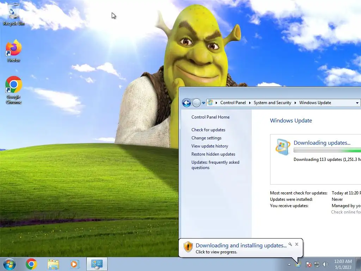Image resolution: width=361 pixels, height=271 pixels.
Task: Click the download progress bar
Action: click(327, 150)
